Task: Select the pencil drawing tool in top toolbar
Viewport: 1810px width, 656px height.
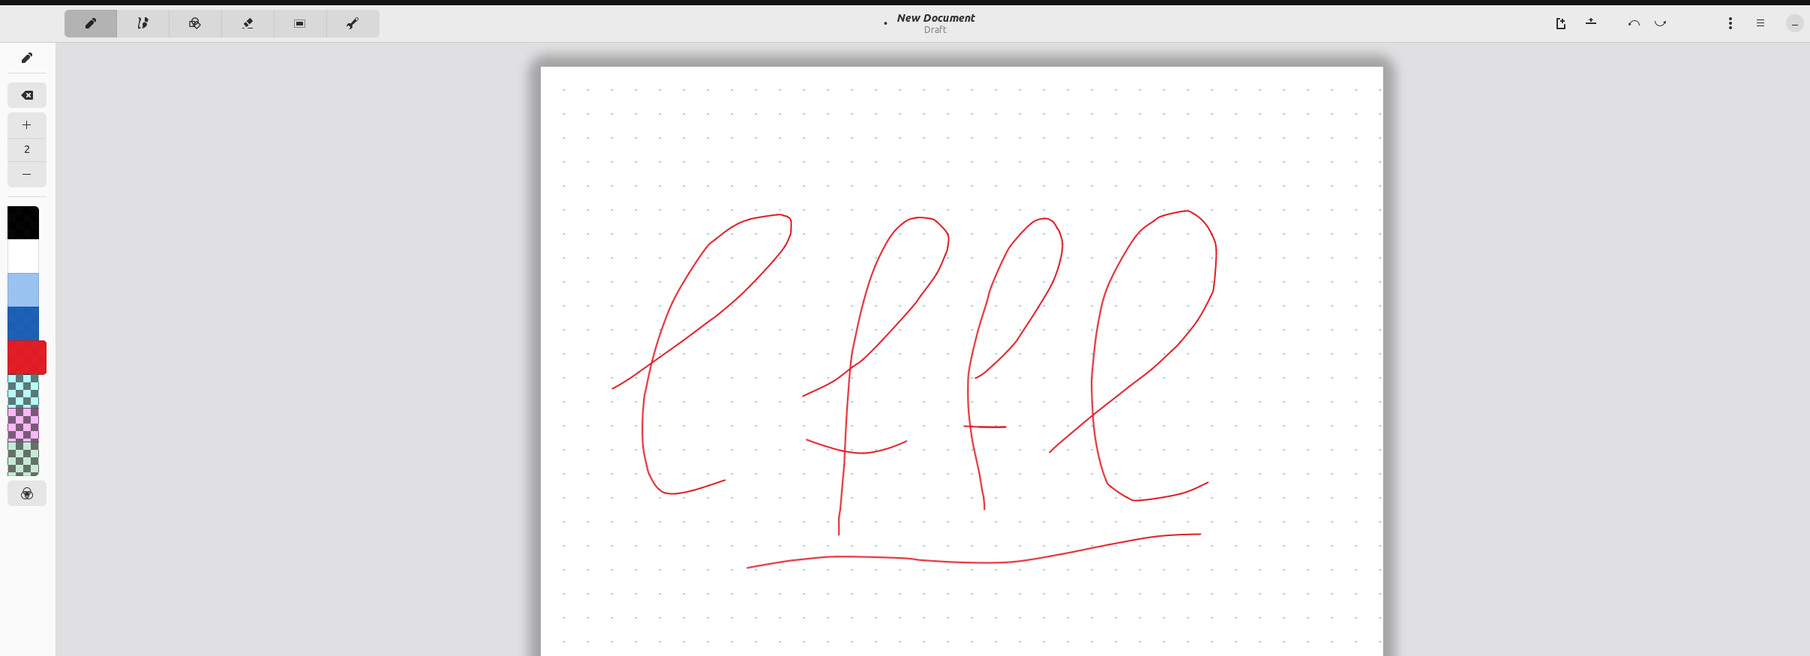Action: pyautogui.click(x=91, y=23)
